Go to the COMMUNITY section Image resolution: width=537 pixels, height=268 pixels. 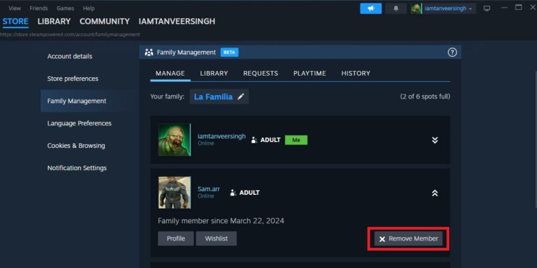[105, 21]
